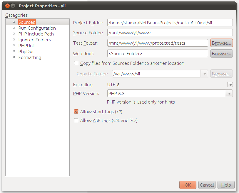Viewport: 239px width, 193px height.
Task: Click the minimize window button in title bar
Action: tap(13, 6)
